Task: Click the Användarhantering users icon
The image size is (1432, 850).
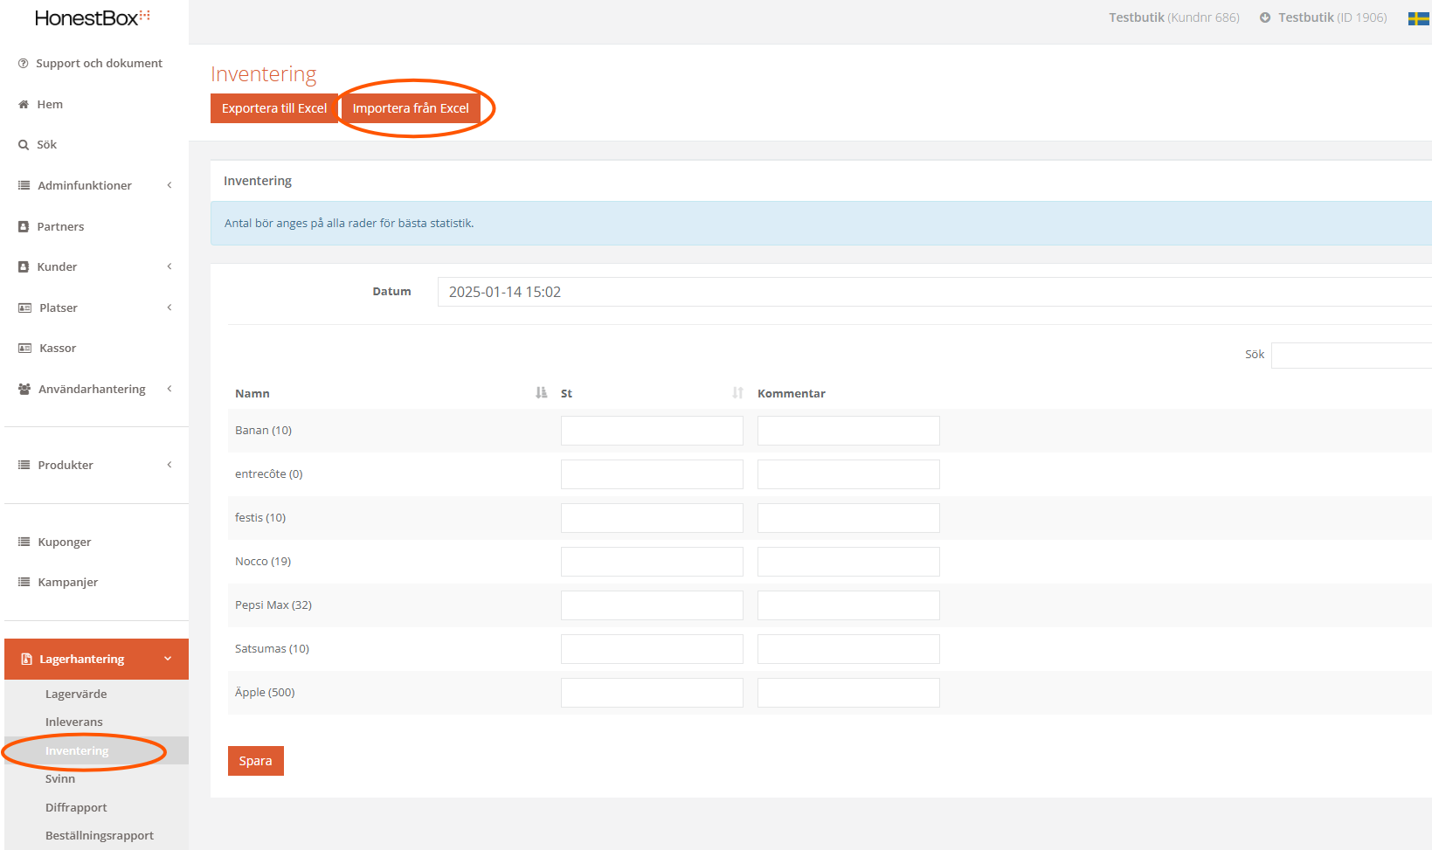Action: 24,390
